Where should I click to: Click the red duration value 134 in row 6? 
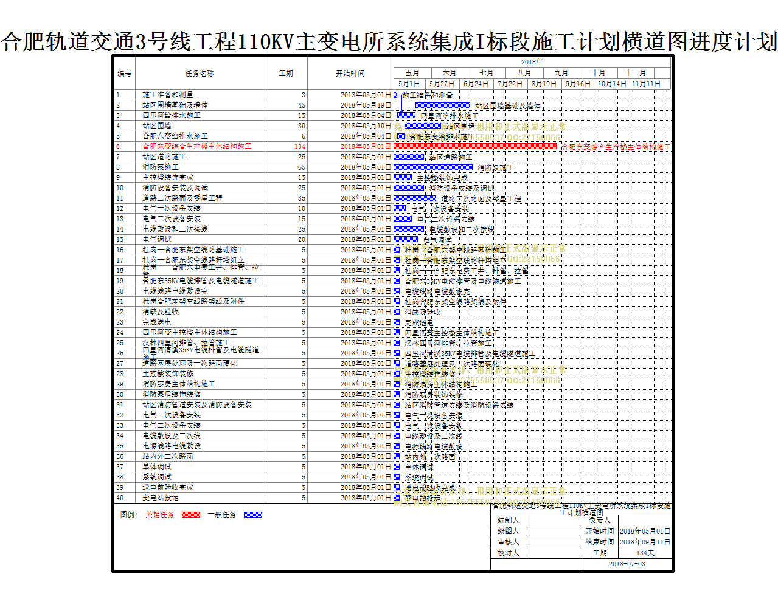tap(300, 146)
